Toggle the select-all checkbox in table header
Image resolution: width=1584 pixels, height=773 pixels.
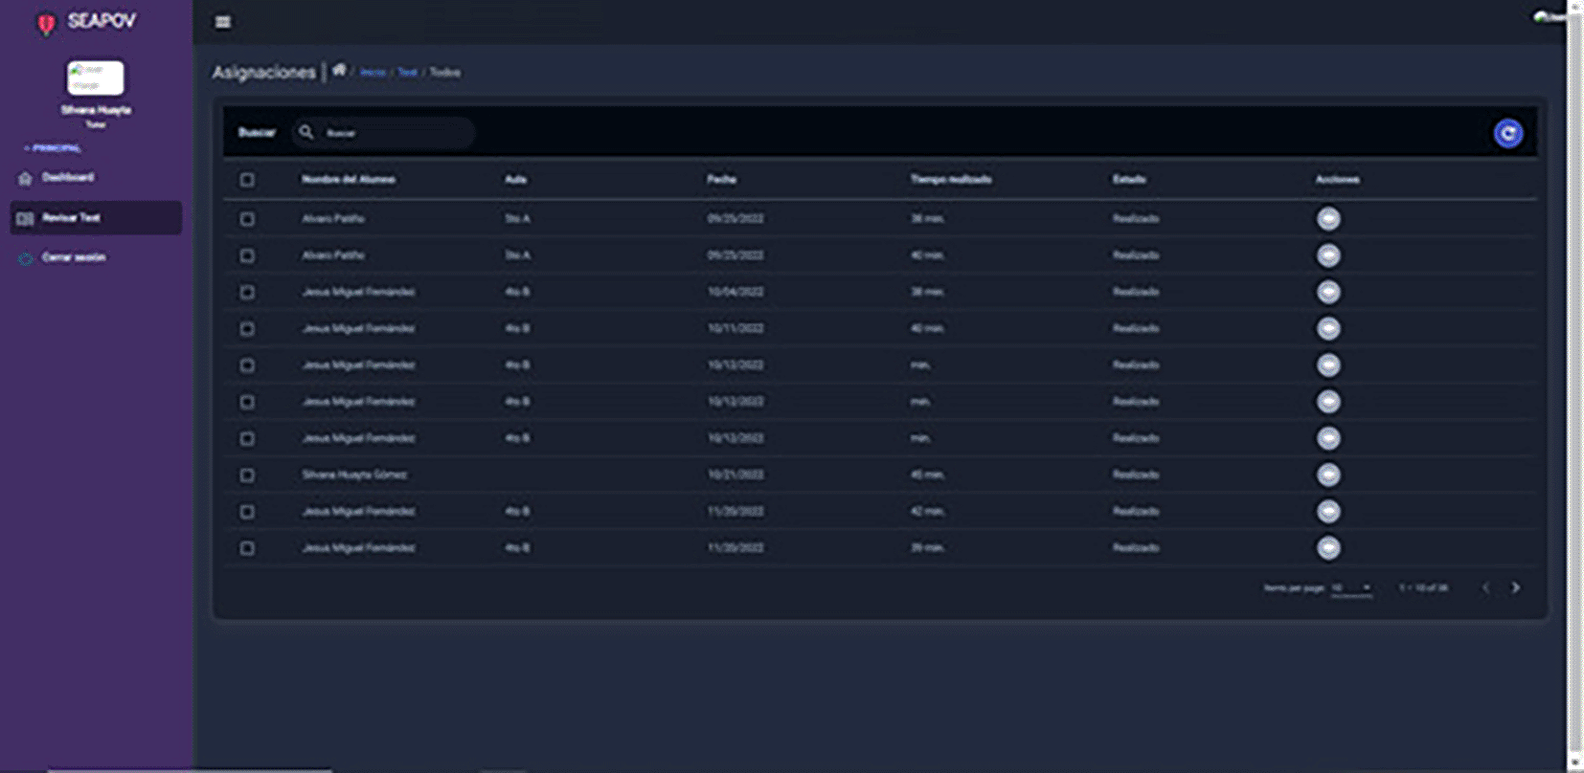click(247, 180)
